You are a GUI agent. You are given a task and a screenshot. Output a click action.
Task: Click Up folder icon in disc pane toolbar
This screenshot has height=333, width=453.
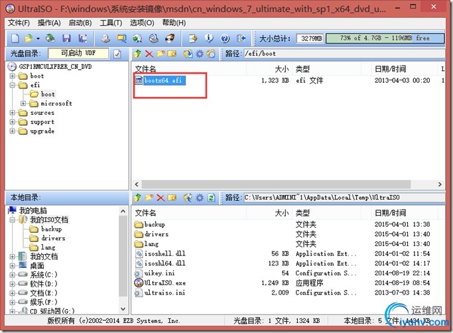pyautogui.click(x=137, y=54)
